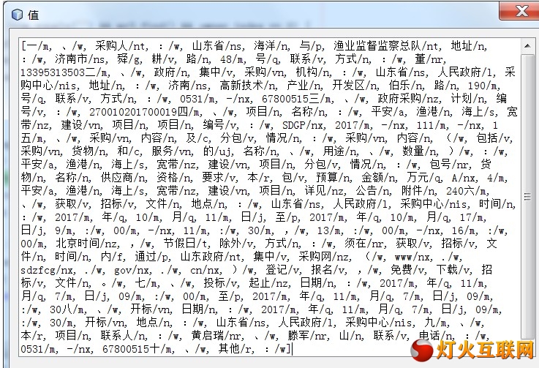539x368 pixels.
Task: Click the number 13395313503二/m
Action: click(65, 72)
